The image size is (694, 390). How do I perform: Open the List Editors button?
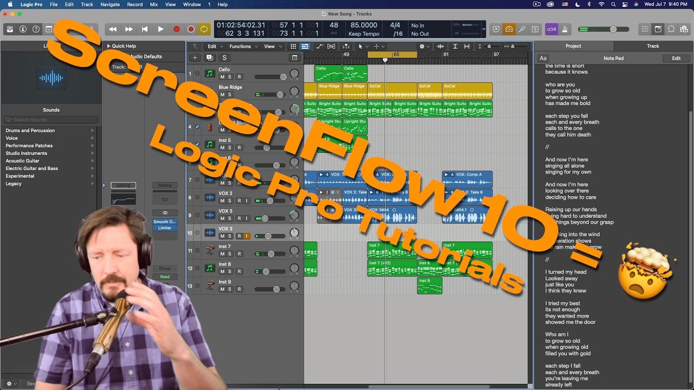pyautogui.click(x=645, y=29)
